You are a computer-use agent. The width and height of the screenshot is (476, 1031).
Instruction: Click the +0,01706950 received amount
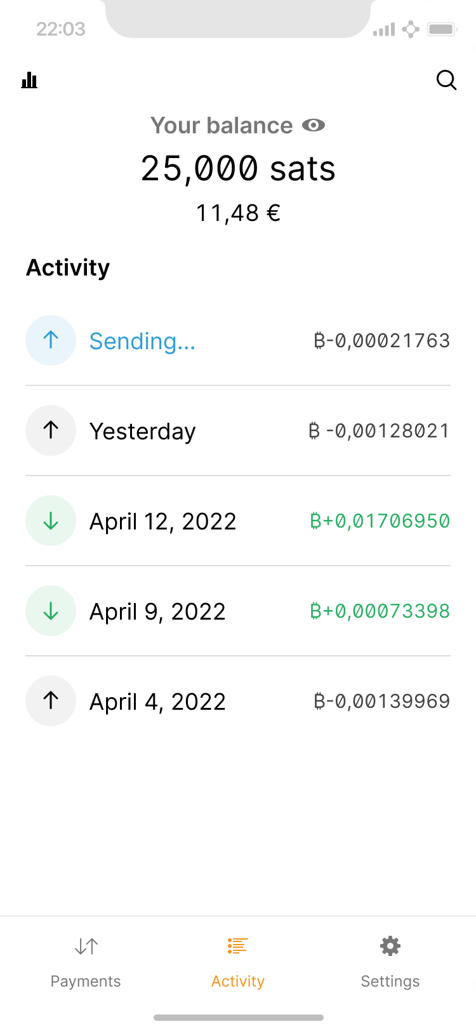click(380, 521)
